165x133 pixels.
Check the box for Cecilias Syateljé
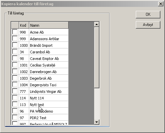click(15, 65)
